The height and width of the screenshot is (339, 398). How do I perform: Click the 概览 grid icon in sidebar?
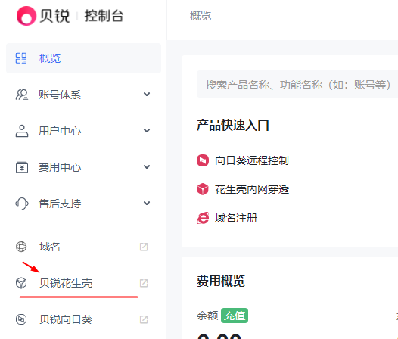(x=21, y=58)
